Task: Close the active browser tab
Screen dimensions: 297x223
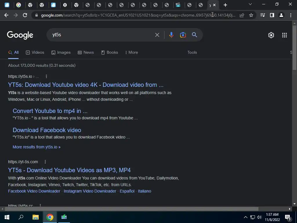Action: click(x=214, y=5)
